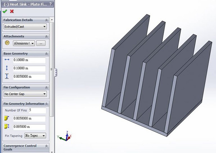This screenshot has width=216, height=153.
Task: Click the heat sink 3D model in viewport
Action: coord(157,75)
